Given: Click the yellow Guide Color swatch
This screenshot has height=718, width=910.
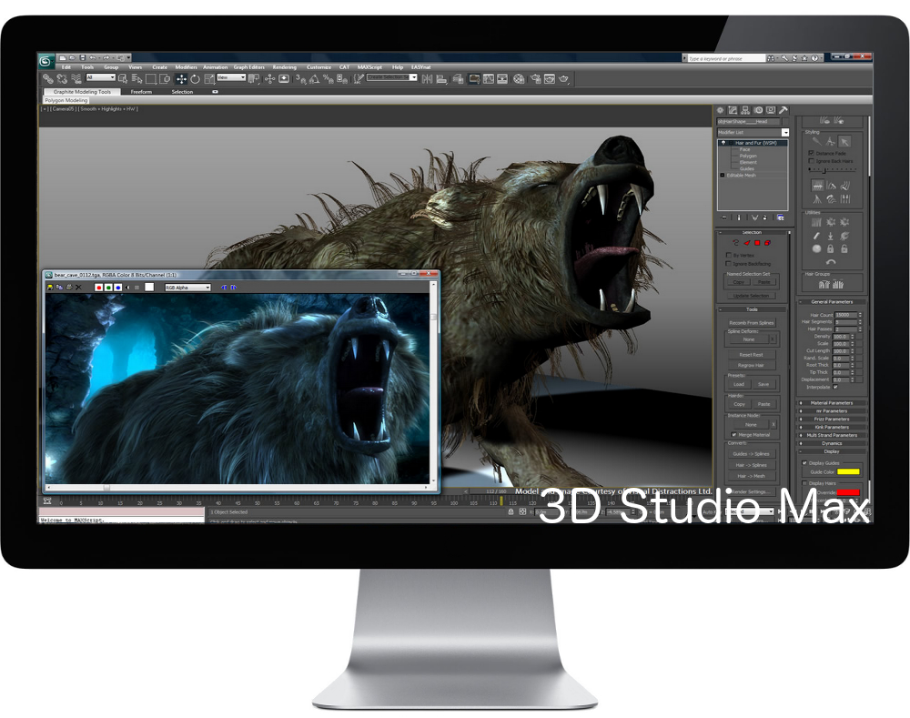Looking at the screenshot, I should click(x=848, y=471).
